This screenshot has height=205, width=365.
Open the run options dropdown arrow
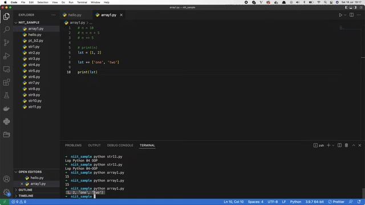click(345, 15)
